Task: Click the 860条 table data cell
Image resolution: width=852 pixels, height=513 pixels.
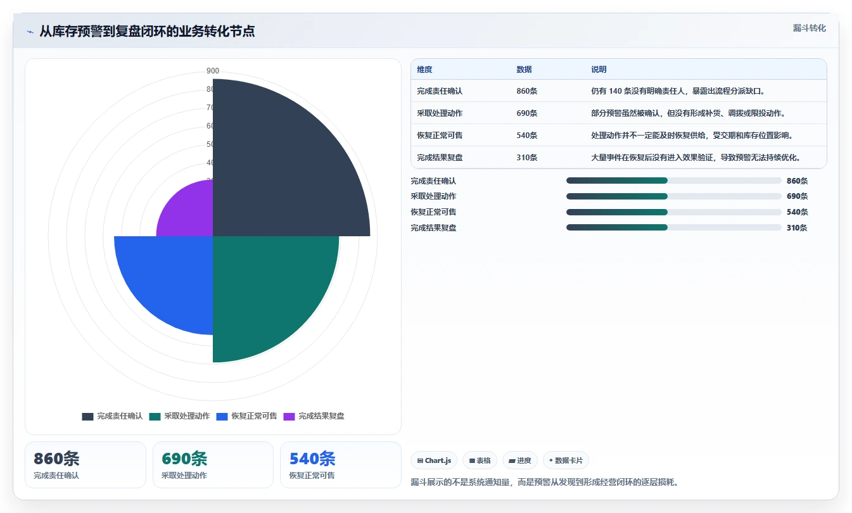Action: point(527,91)
